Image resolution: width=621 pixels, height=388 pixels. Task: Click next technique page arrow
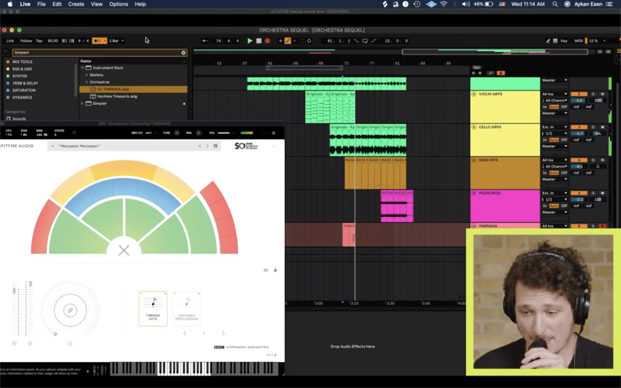tap(223, 333)
